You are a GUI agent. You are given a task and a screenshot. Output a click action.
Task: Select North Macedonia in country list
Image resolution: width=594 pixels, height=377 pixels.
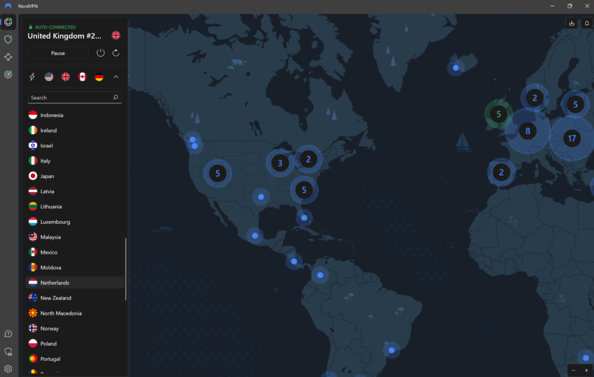75,313
